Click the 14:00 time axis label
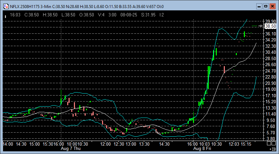The height and width of the screenshot is (154, 279). pyautogui.click(x=8, y=144)
